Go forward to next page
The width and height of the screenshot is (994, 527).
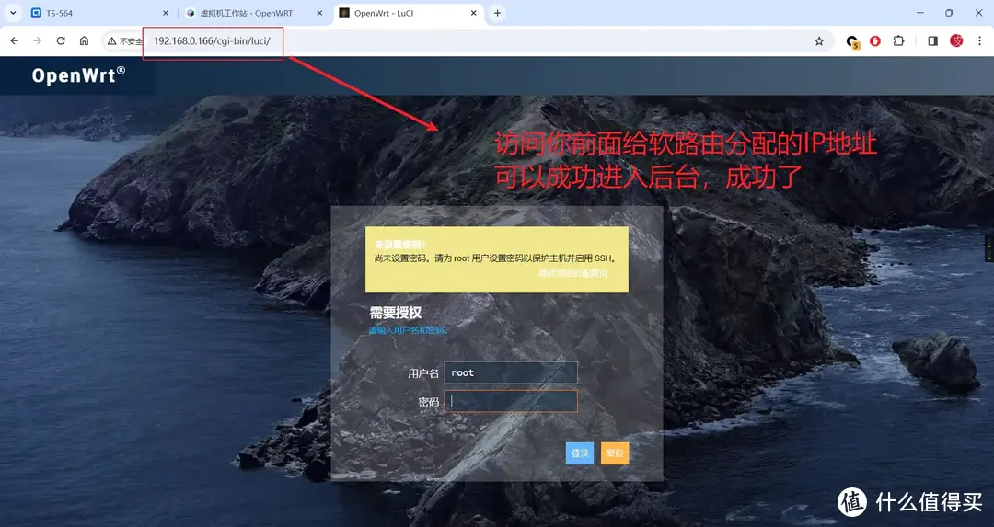tap(38, 40)
